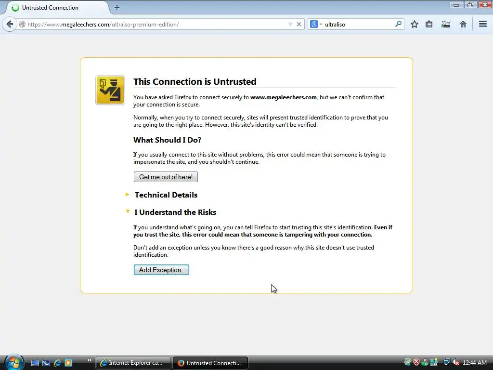This screenshot has width=493, height=370.
Task: Open the URL history dropdown arrow
Action: click(x=290, y=24)
